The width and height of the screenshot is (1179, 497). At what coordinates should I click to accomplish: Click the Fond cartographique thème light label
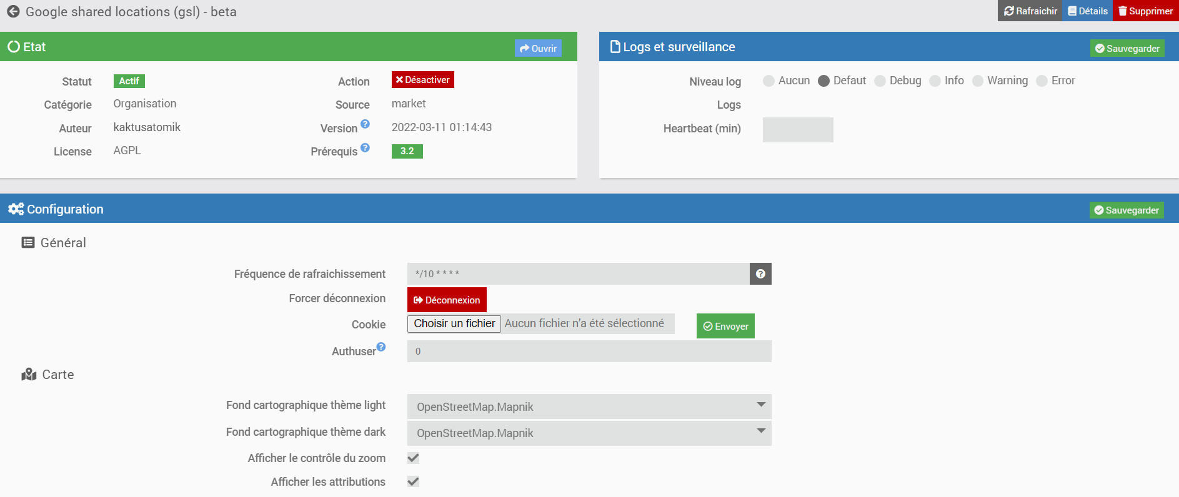click(x=306, y=405)
